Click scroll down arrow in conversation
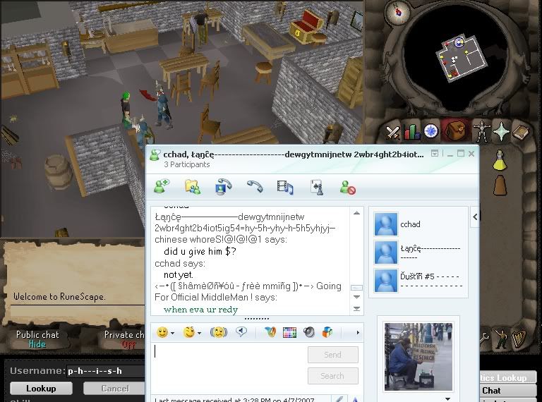The height and width of the screenshot is (402, 542). pos(356,298)
